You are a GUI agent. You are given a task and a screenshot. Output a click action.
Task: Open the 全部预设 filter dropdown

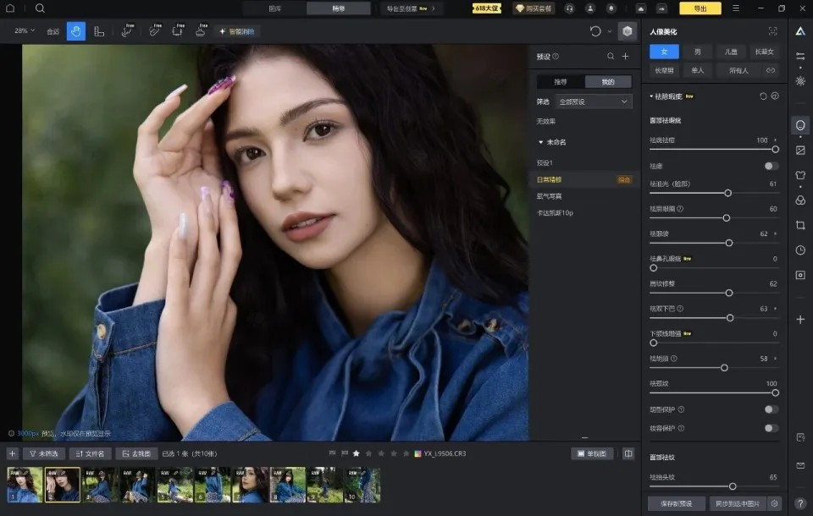coord(593,102)
